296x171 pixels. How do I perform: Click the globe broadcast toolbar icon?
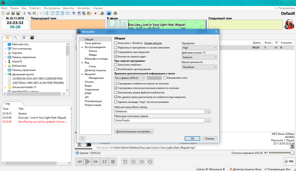click(x=109, y=13)
